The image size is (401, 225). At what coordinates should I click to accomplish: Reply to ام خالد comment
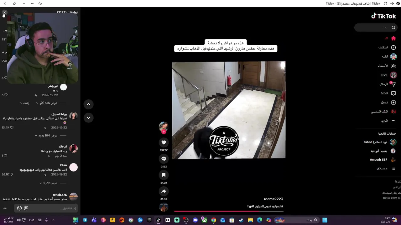click(49, 156)
